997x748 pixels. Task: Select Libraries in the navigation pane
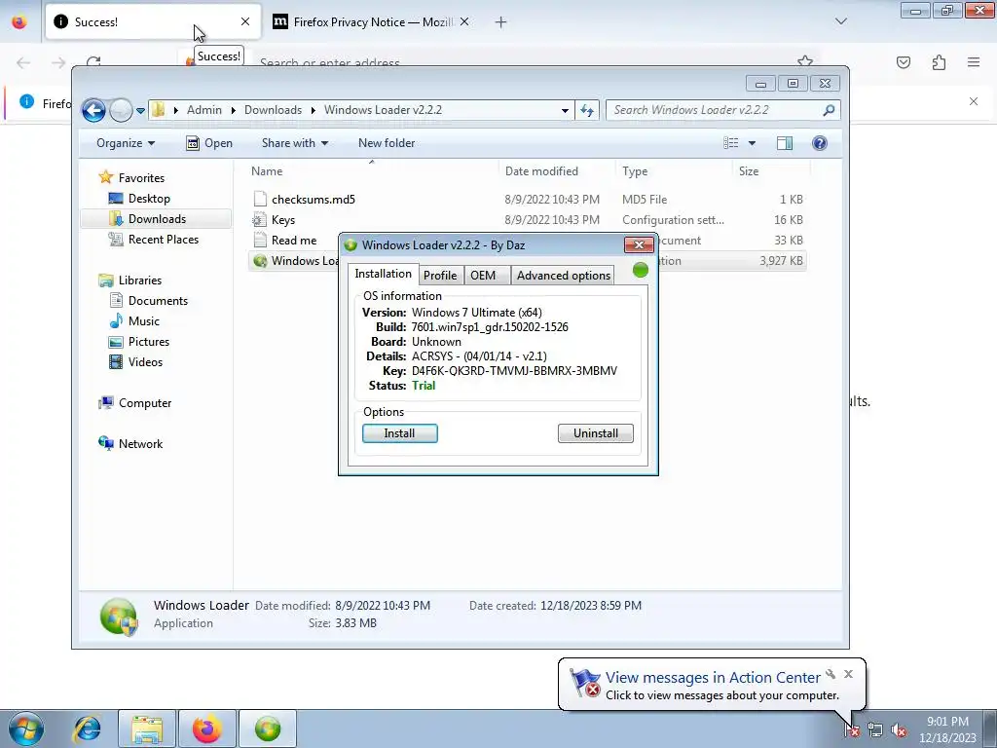[x=130, y=280]
